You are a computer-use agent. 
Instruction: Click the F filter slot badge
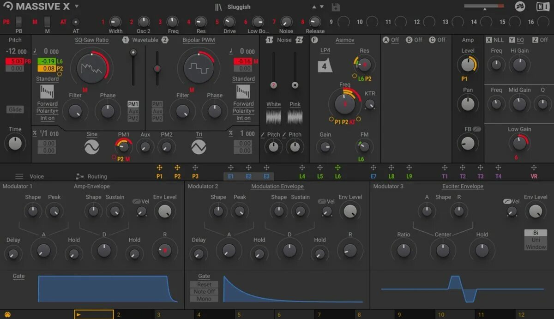click(315, 40)
